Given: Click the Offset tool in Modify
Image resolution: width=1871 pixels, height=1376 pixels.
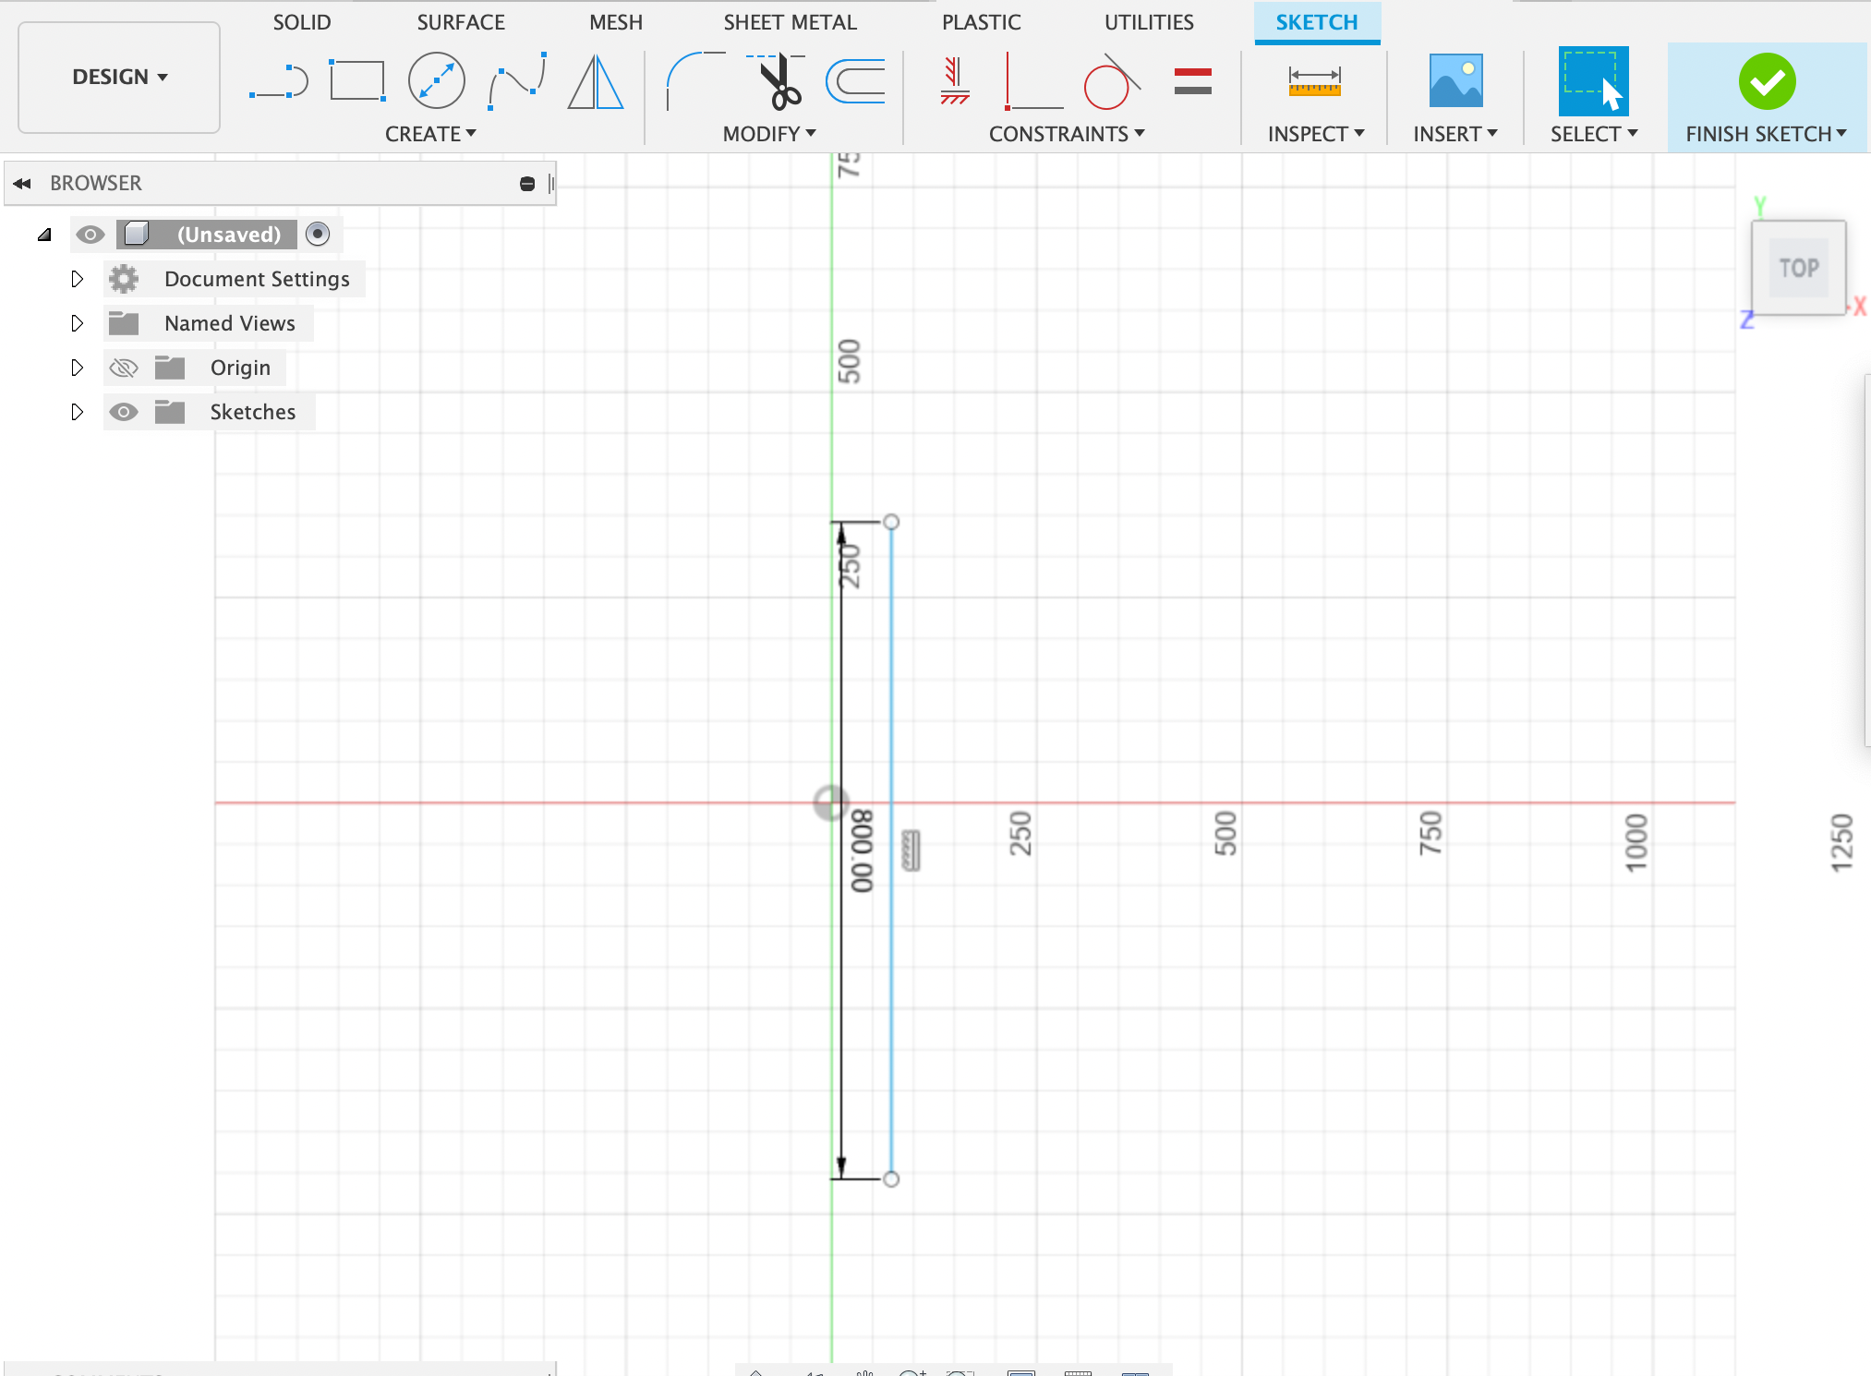Looking at the screenshot, I should [857, 80].
